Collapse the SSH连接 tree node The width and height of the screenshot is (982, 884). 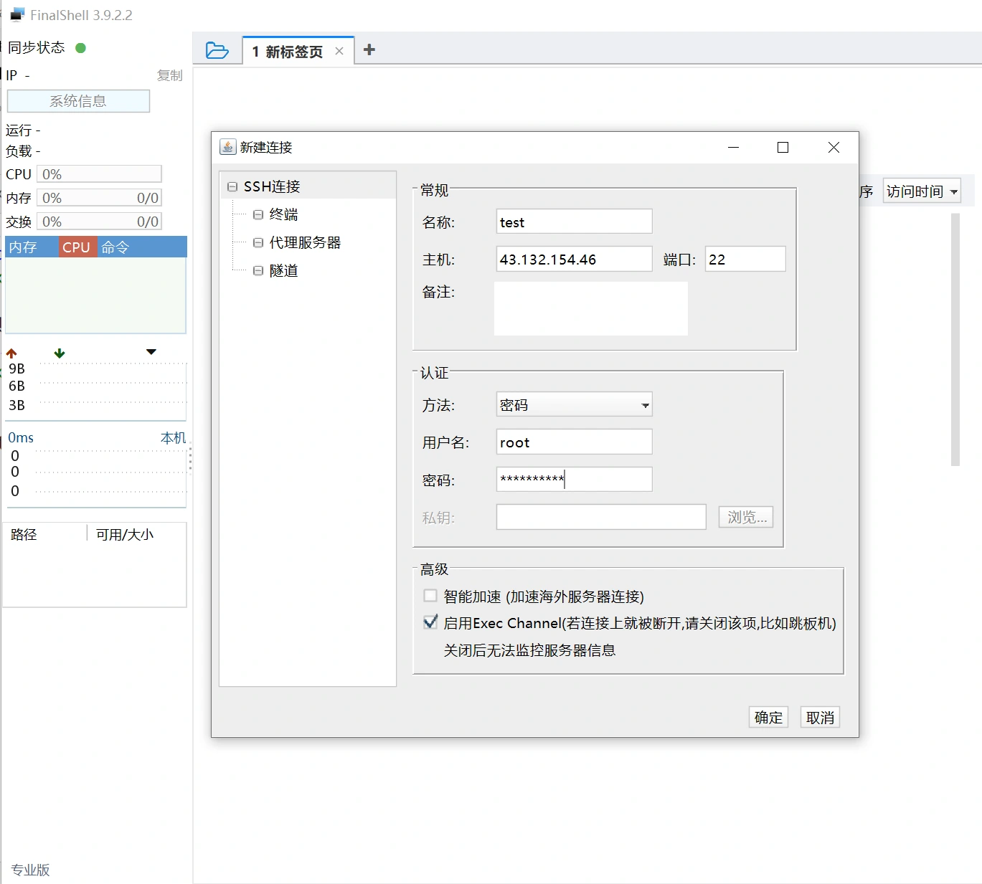point(232,186)
